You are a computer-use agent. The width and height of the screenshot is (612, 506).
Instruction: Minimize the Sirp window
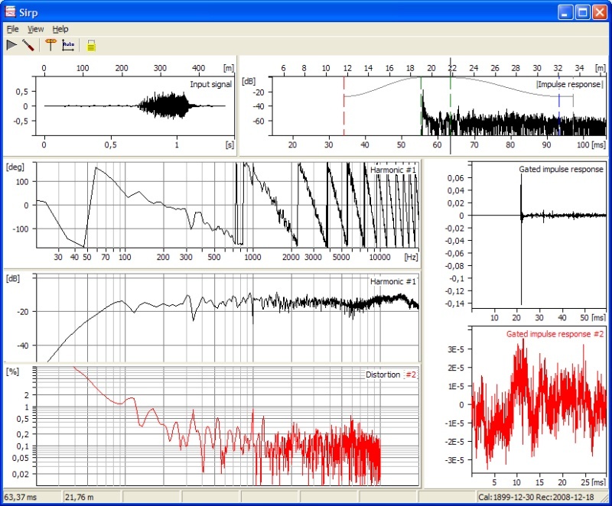(565, 12)
